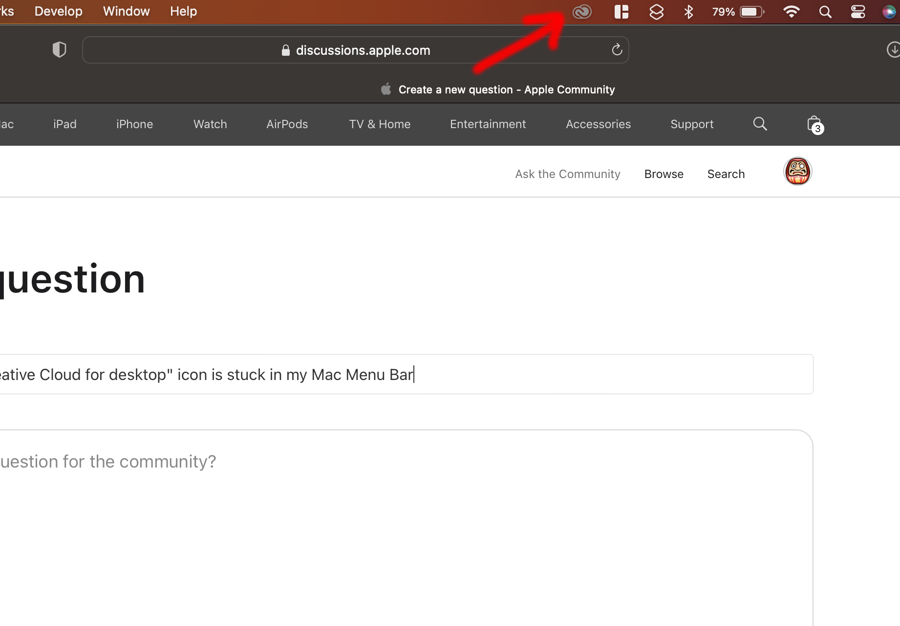Viewport: 900px width, 626px height.
Task: Go to the Watch section
Action: (x=210, y=124)
